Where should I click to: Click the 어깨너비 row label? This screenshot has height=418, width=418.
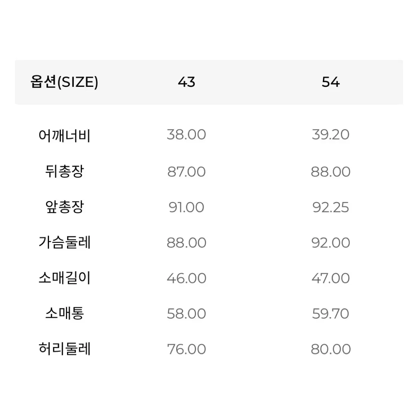[x=65, y=135]
